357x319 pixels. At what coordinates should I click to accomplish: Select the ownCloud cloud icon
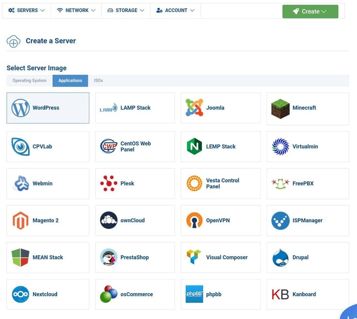click(109, 220)
